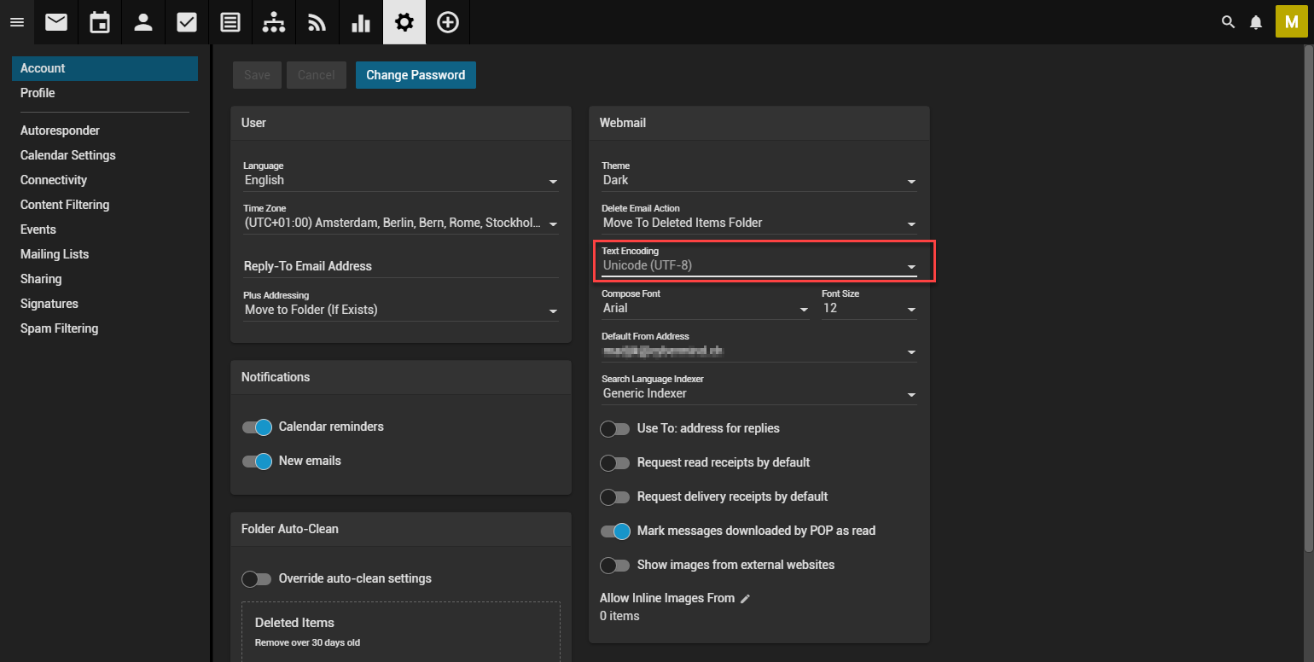Open the user avatar M button

(1291, 22)
